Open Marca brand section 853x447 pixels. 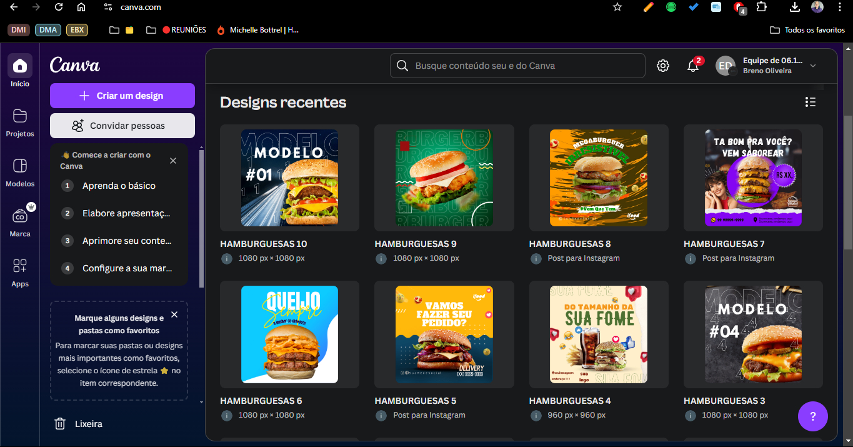20,221
